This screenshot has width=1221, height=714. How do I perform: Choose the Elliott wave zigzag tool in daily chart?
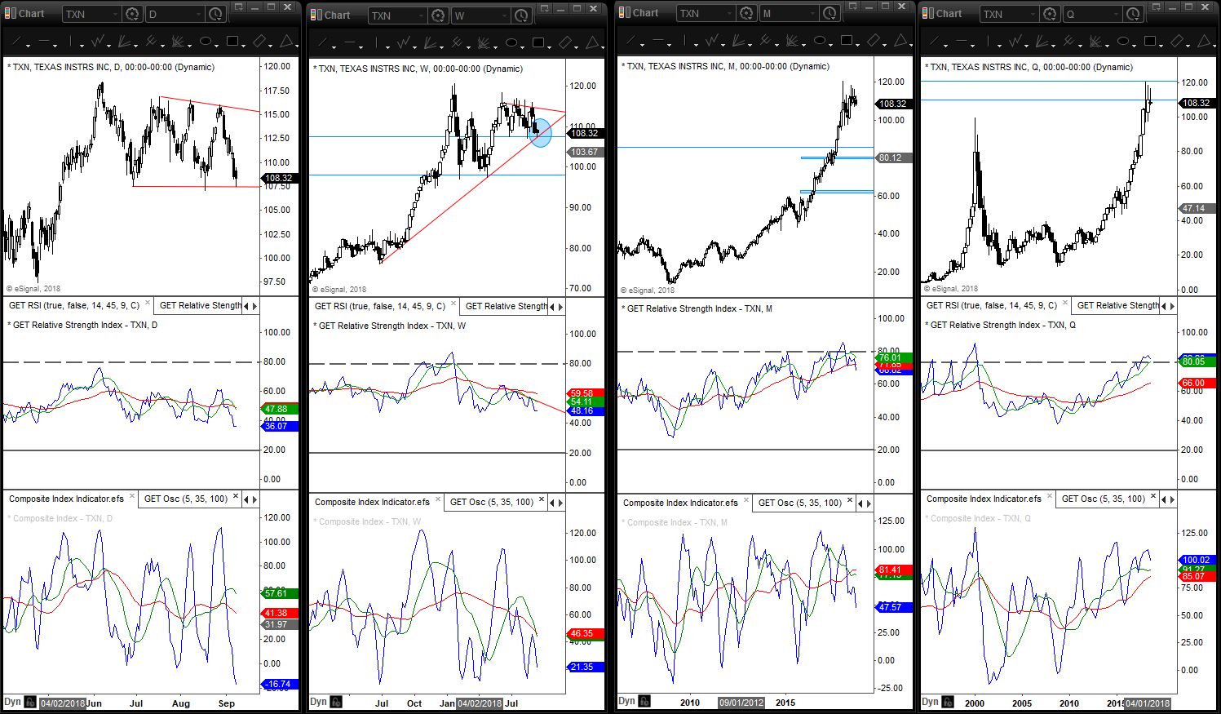tap(99, 41)
